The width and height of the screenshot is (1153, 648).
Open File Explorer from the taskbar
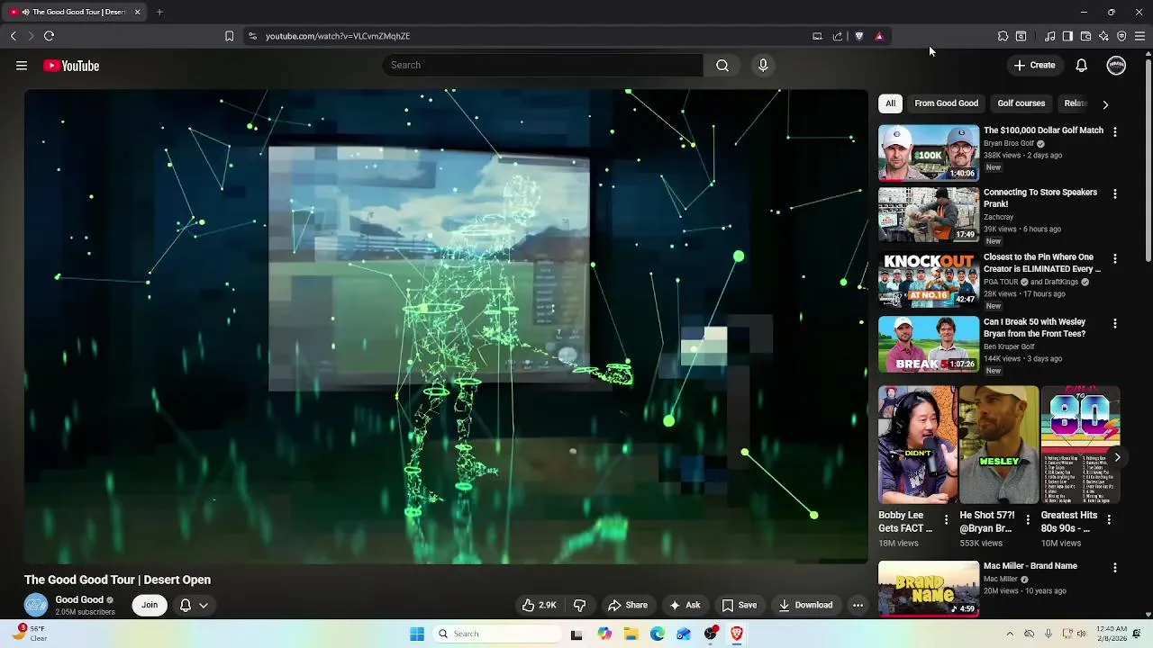point(631,634)
